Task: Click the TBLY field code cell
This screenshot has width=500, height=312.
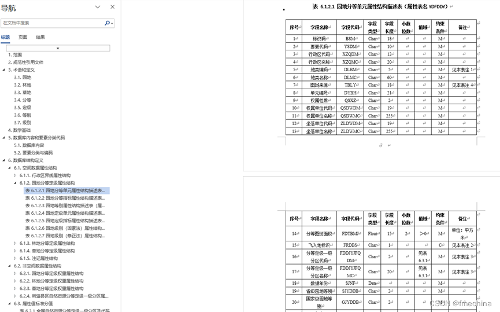Action: tap(350, 85)
